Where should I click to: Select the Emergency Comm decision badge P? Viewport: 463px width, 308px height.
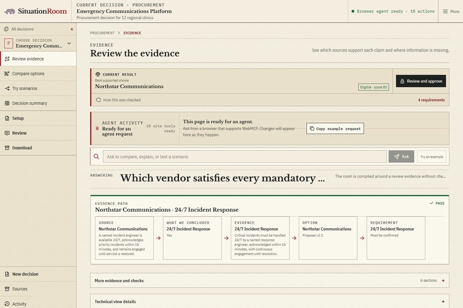coord(9,44)
